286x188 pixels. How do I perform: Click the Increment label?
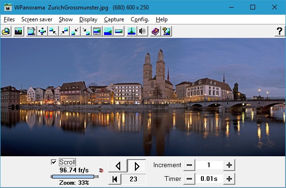pyautogui.click(x=167, y=165)
